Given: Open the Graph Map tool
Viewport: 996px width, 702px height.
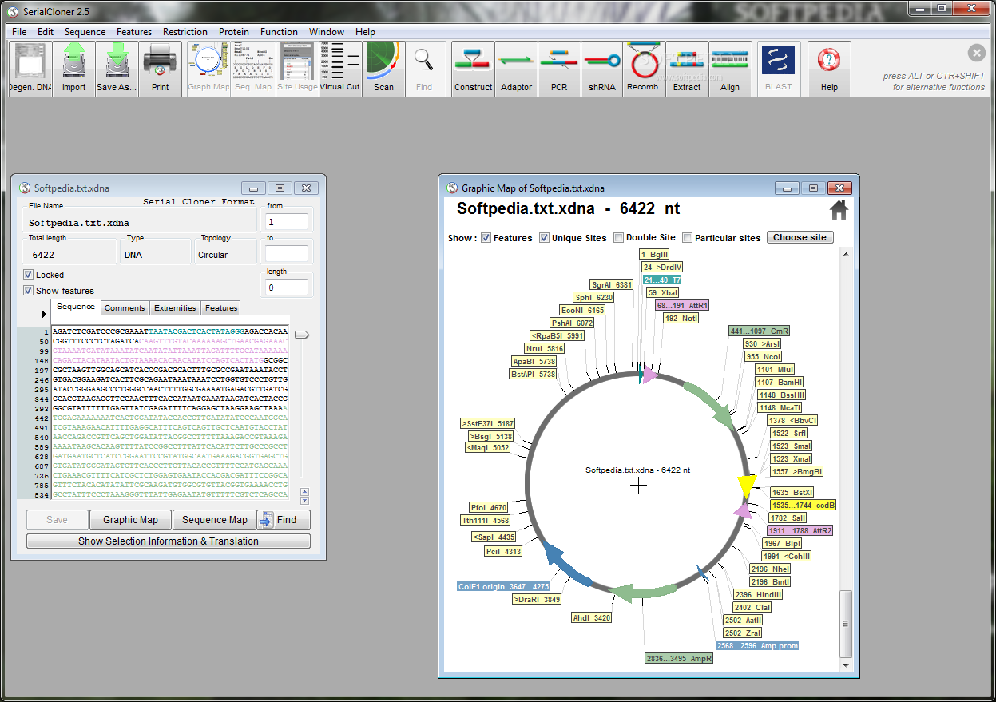Looking at the screenshot, I should (209, 69).
